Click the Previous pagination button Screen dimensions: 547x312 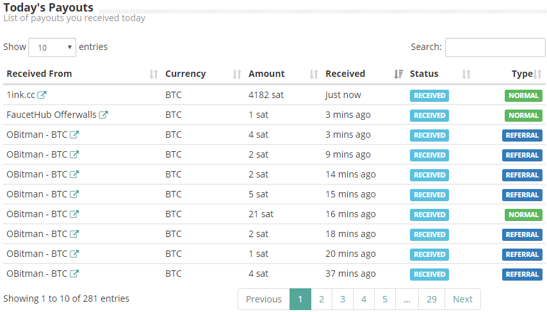264,299
